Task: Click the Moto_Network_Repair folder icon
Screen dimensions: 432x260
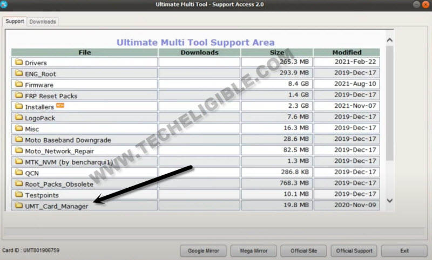Action: tap(19, 150)
